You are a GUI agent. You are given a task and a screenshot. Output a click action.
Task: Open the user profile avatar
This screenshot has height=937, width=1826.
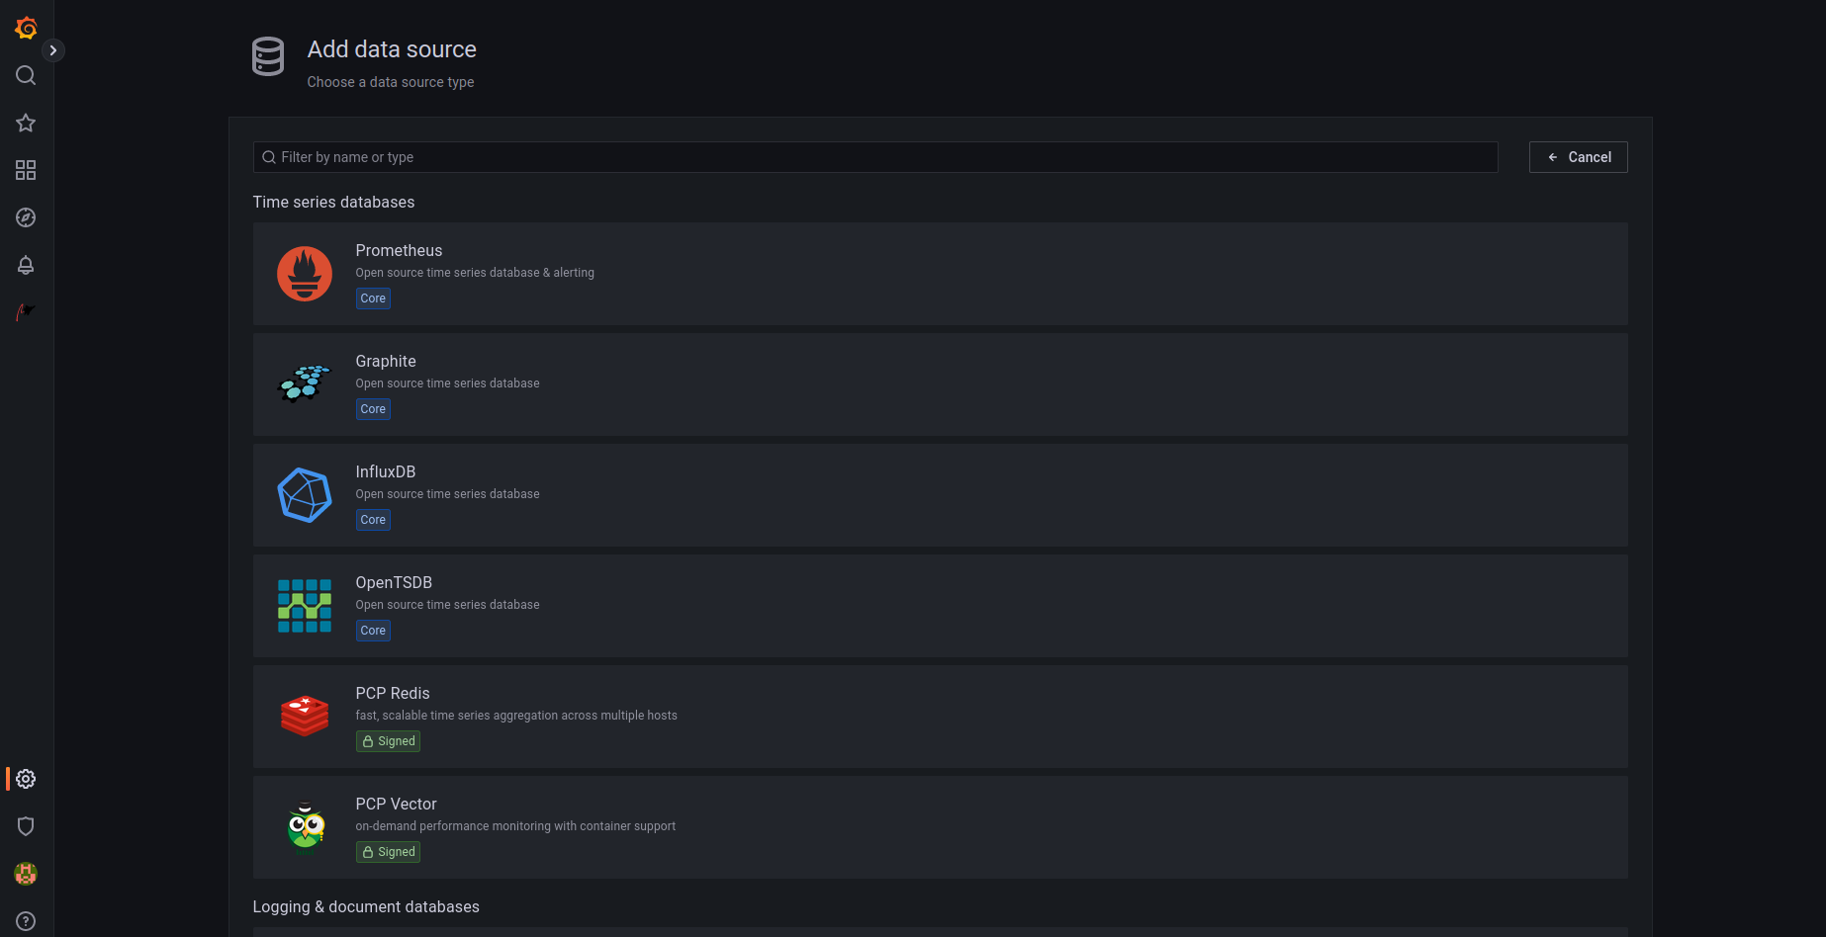pos(26,874)
